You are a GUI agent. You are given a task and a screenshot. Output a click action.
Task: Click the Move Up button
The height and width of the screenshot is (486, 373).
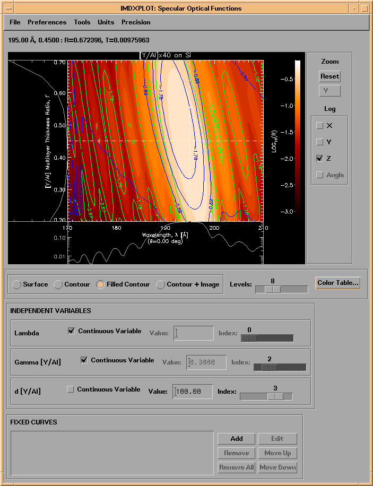[277, 453]
